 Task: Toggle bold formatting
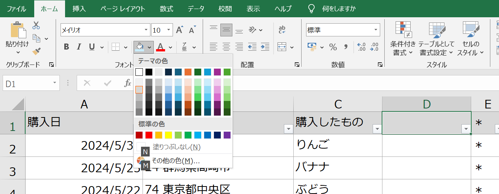click(x=67, y=47)
